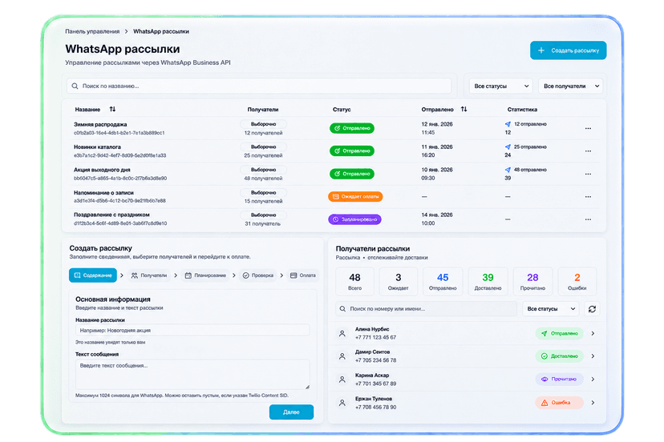Click user avatar icon for Алина Нурбис
This screenshot has height=442, width=664.
pos(342,333)
